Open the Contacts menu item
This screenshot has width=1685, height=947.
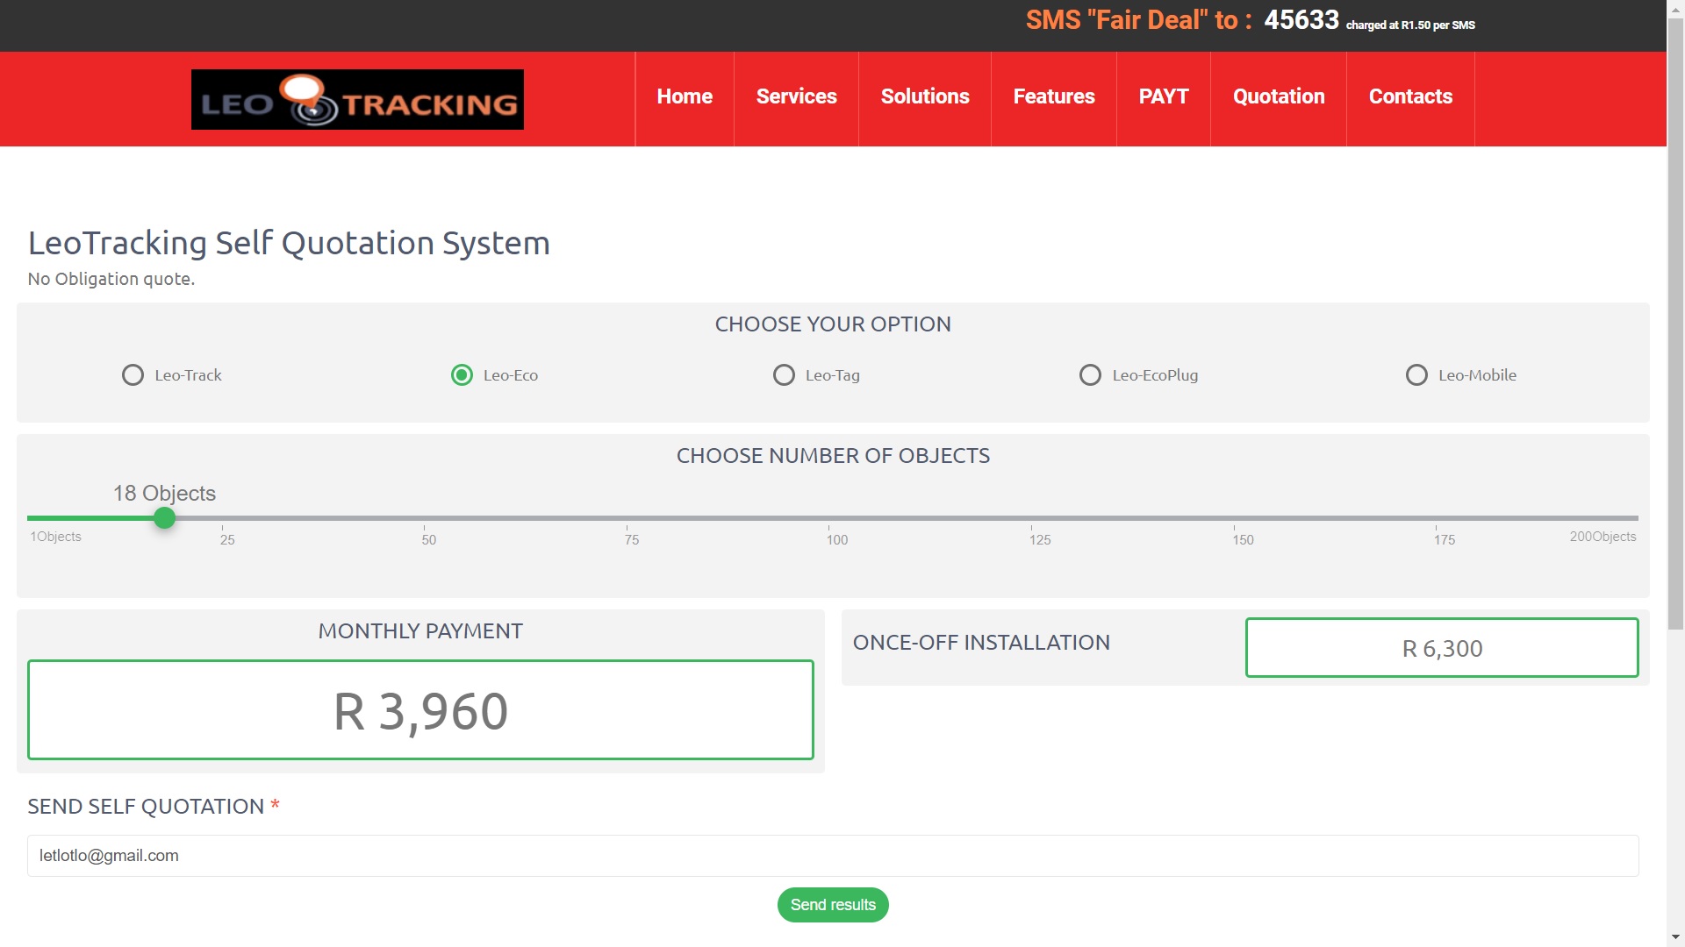(x=1410, y=96)
